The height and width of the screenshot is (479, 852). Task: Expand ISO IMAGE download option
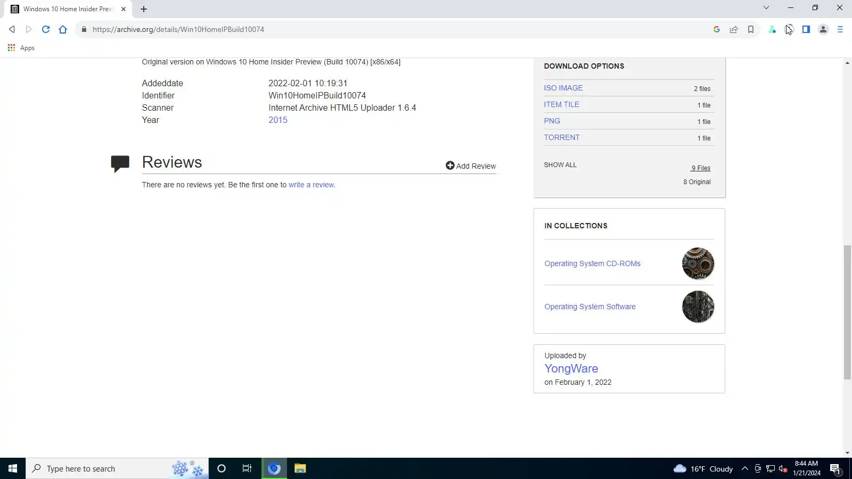pos(563,88)
